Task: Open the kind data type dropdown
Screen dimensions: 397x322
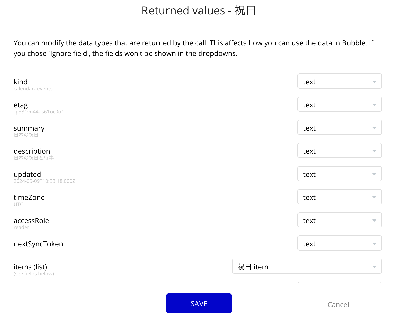Action: [339, 81]
